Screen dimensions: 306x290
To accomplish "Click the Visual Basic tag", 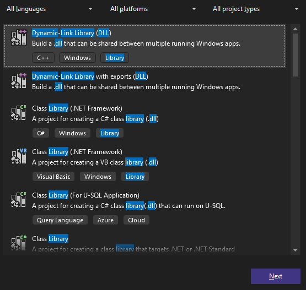I will (53, 177).
